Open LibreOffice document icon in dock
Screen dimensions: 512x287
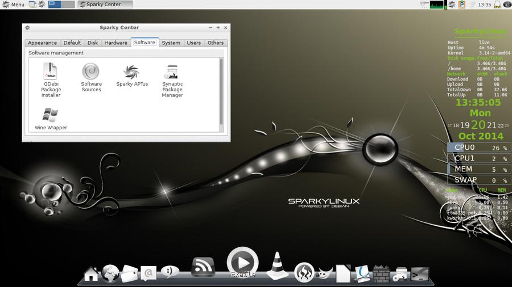pyautogui.click(x=343, y=273)
